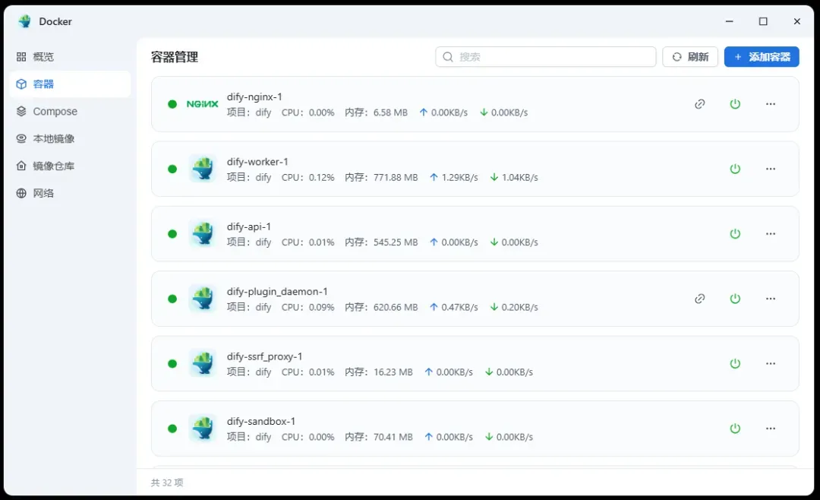Click the green status dot of dify-sandbox-1
This screenshot has width=820, height=500.
coord(172,429)
